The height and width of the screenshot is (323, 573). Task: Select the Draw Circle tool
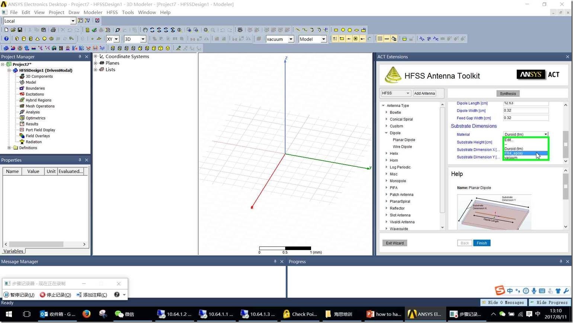tap(343, 30)
